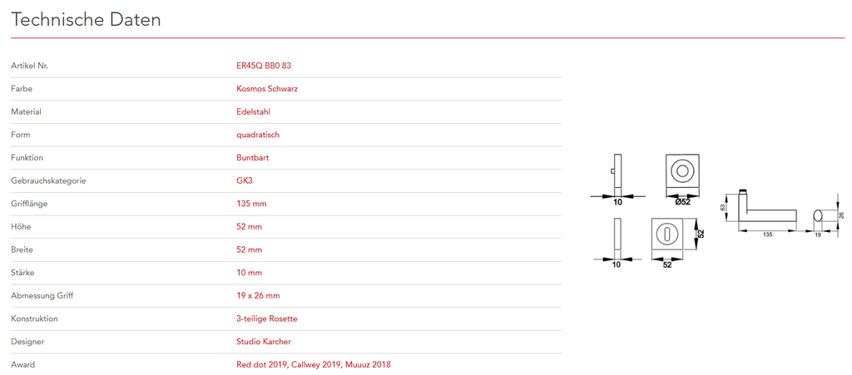Select the article number ER45Q BB0 83
852x375 pixels.
click(264, 65)
